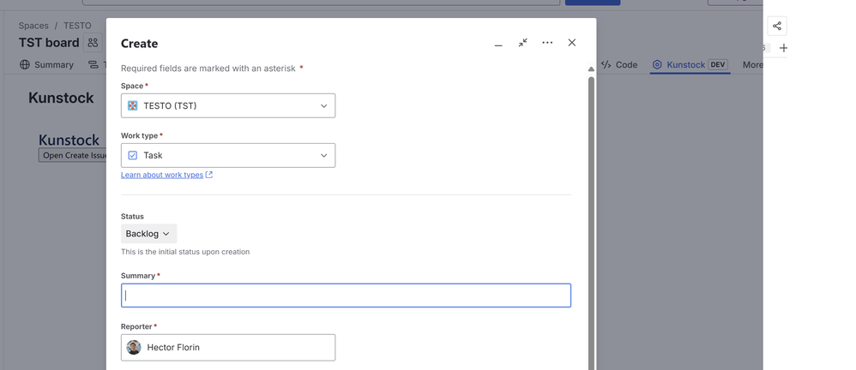This screenshot has height=370, width=856.
Task: Click the dialog scrollbar up arrow
Action: 590,69
